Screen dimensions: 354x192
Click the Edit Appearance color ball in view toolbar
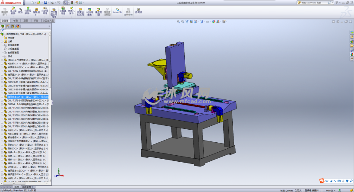213,21
